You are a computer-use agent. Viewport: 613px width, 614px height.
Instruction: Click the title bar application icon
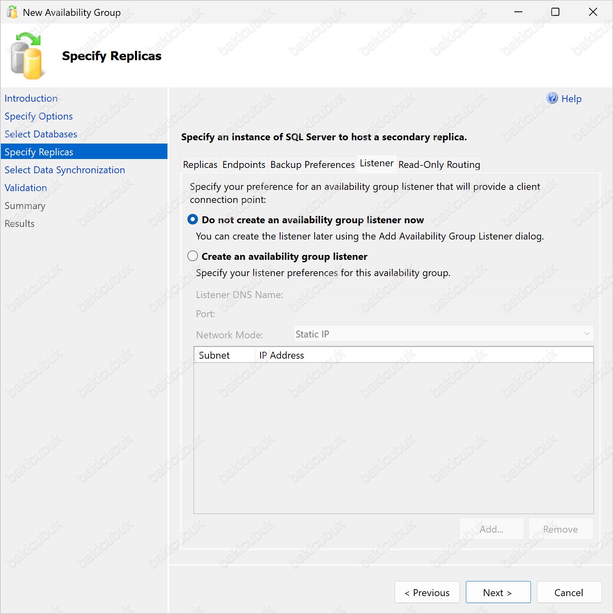pos(12,12)
